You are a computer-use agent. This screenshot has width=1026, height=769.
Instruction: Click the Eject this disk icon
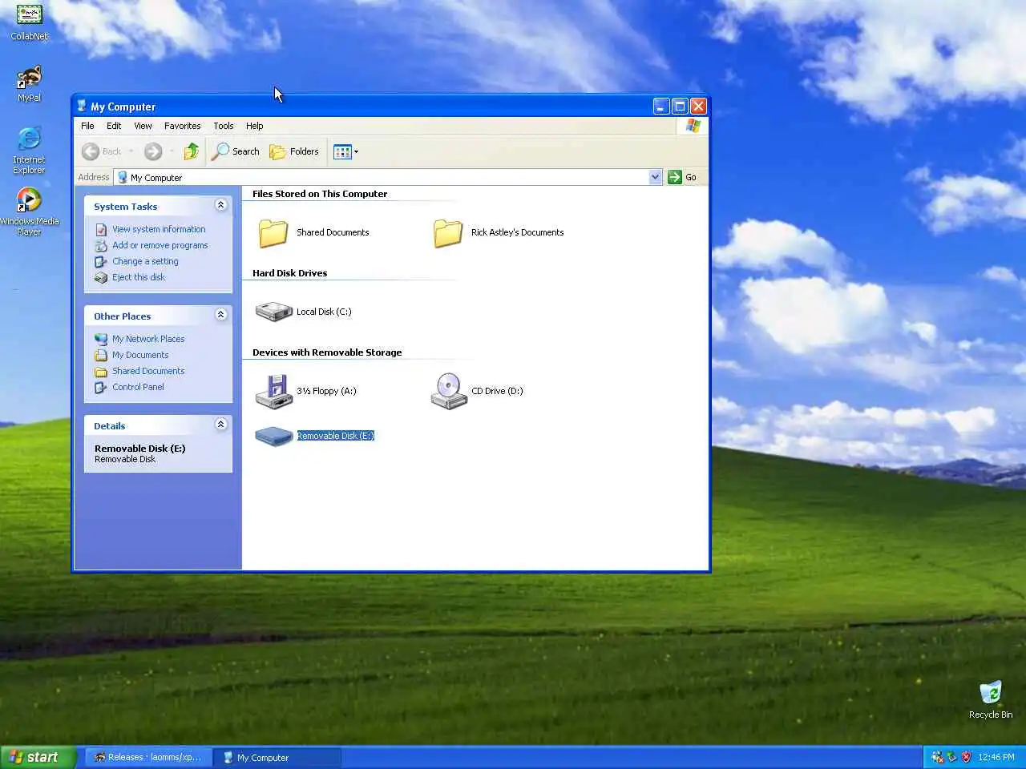(x=101, y=277)
